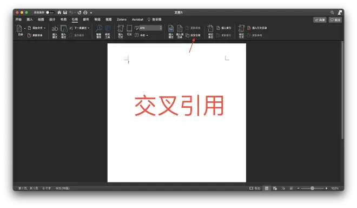Open the 书目 Bibliography dropdown
357x208 pixels.
pyautogui.click(x=141, y=35)
